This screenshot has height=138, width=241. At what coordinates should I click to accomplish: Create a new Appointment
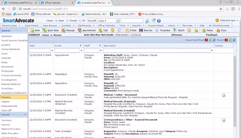tap(87, 30)
